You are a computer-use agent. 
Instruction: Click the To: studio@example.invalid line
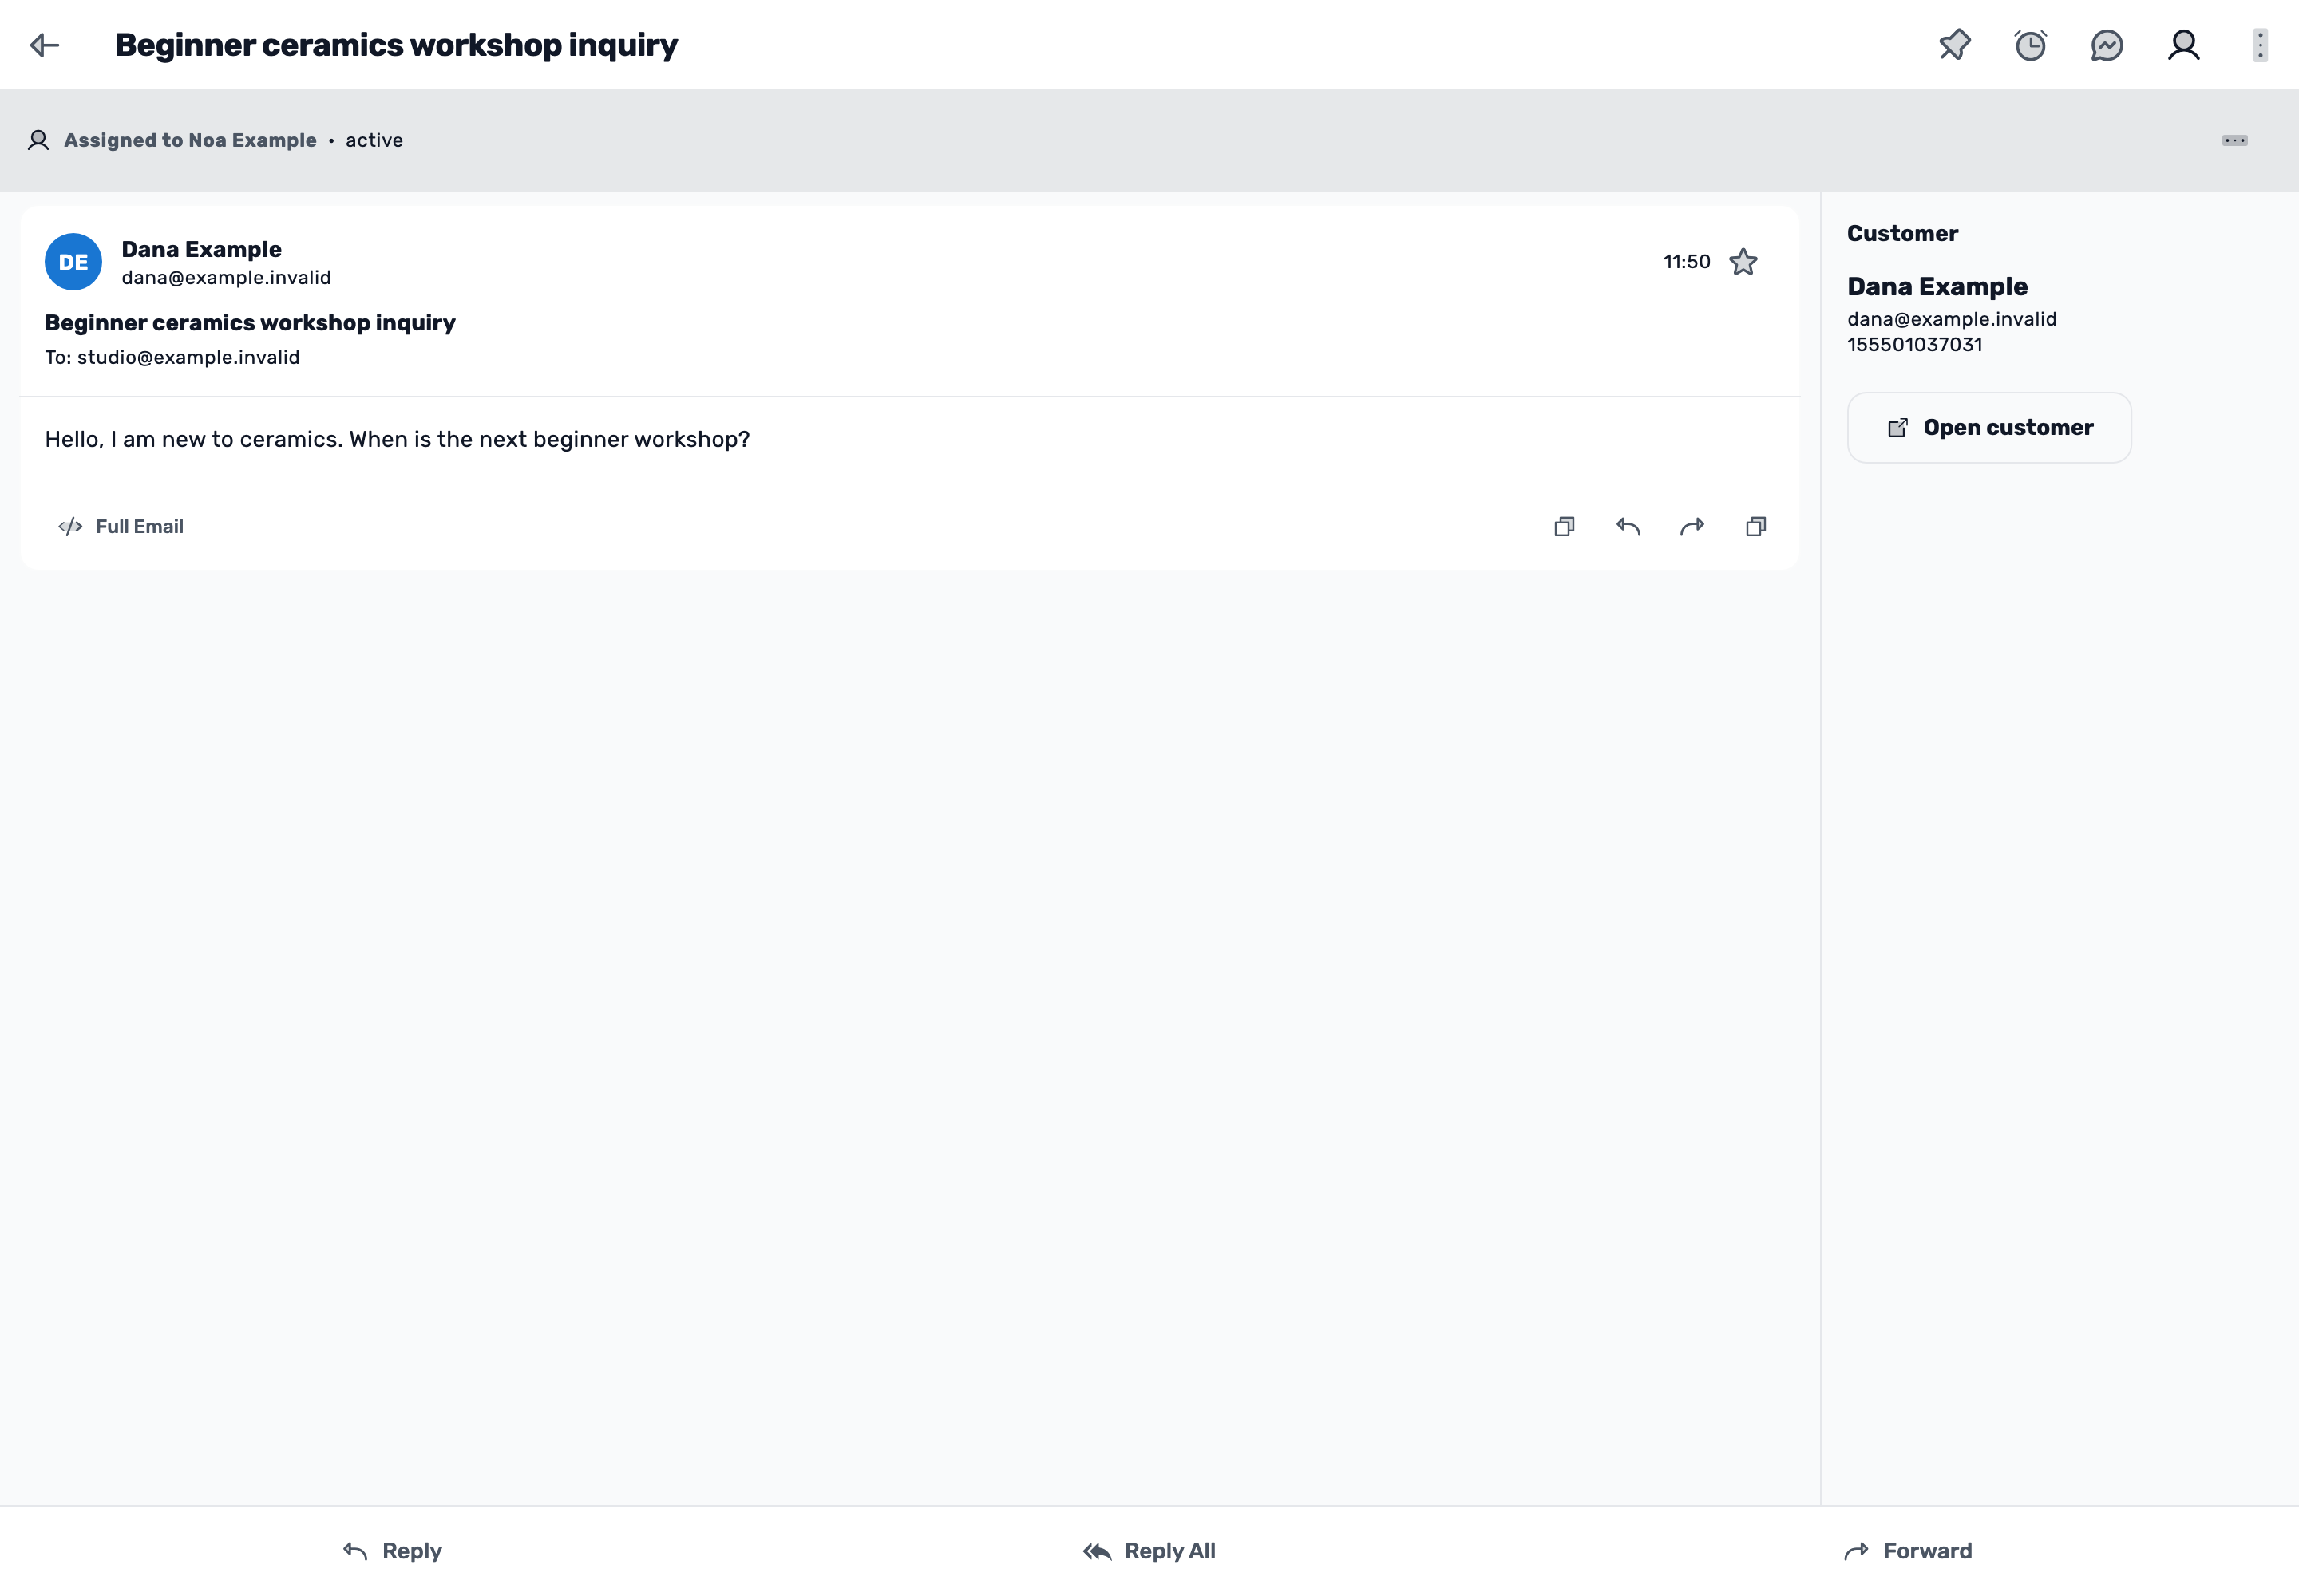[x=172, y=357]
